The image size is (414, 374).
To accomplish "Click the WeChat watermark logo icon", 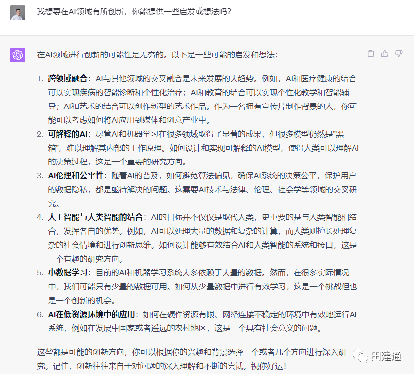I will [x=358, y=356].
